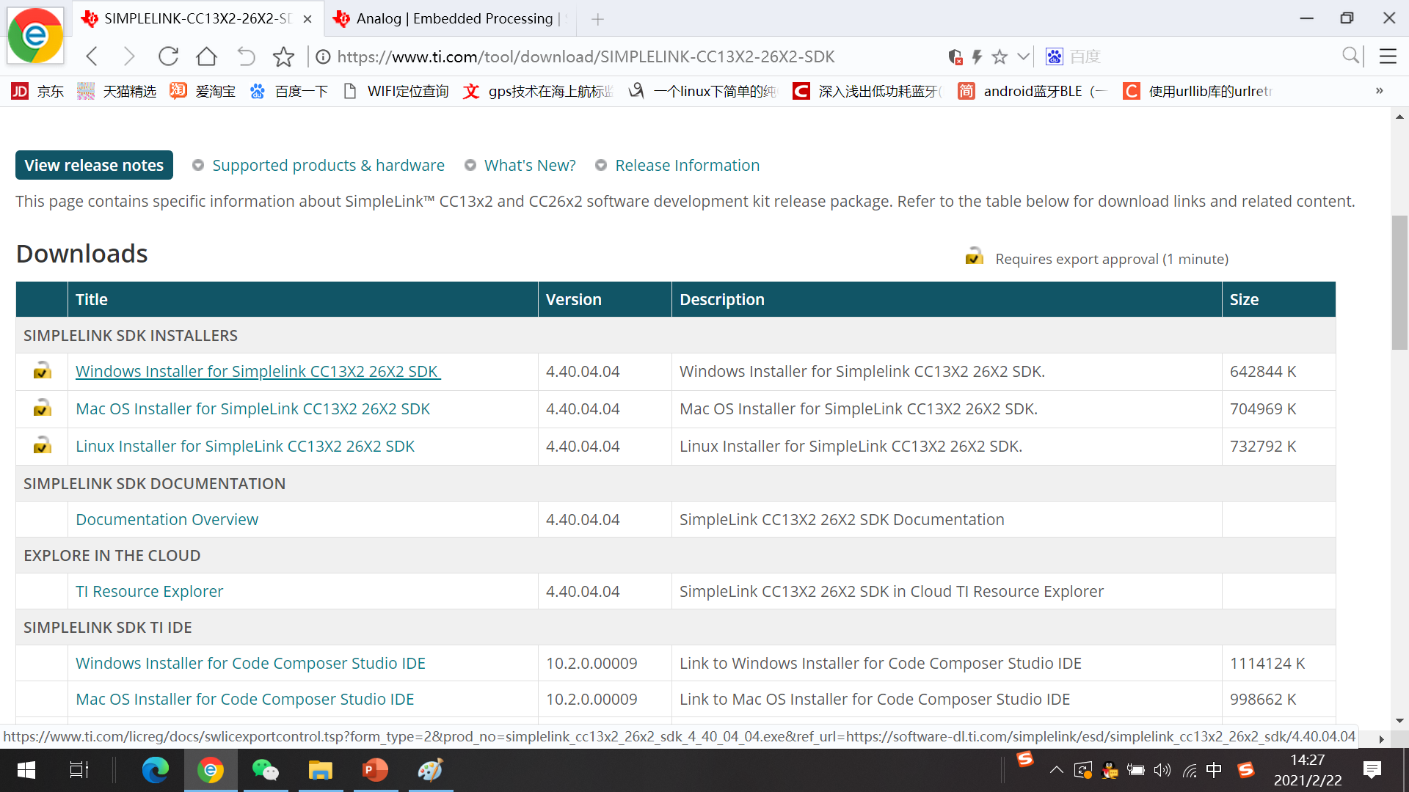Click the undo closed tab icon
The height and width of the screenshot is (792, 1409).
(246, 56)
